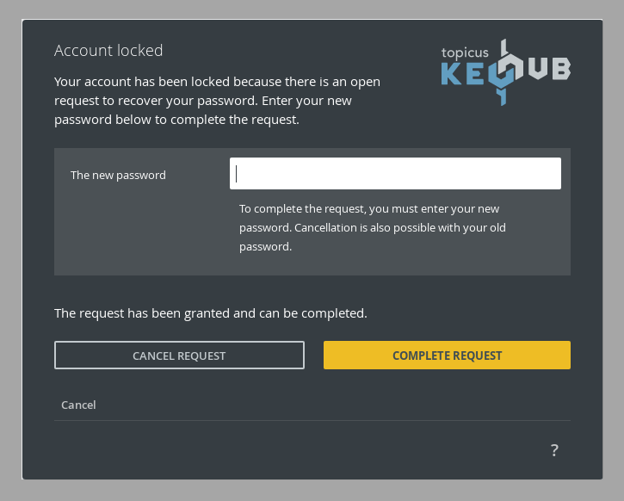Submit with the yellow COMPLETE REQUEST button
This screenshot has width=624, height=501.
pos(447,356)
